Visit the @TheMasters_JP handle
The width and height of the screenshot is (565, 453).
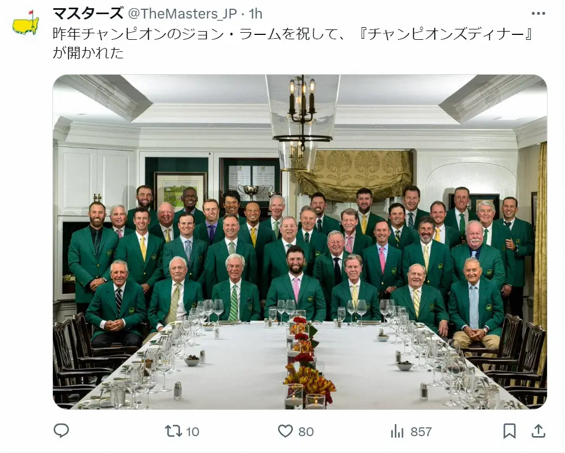coord(182,14)
